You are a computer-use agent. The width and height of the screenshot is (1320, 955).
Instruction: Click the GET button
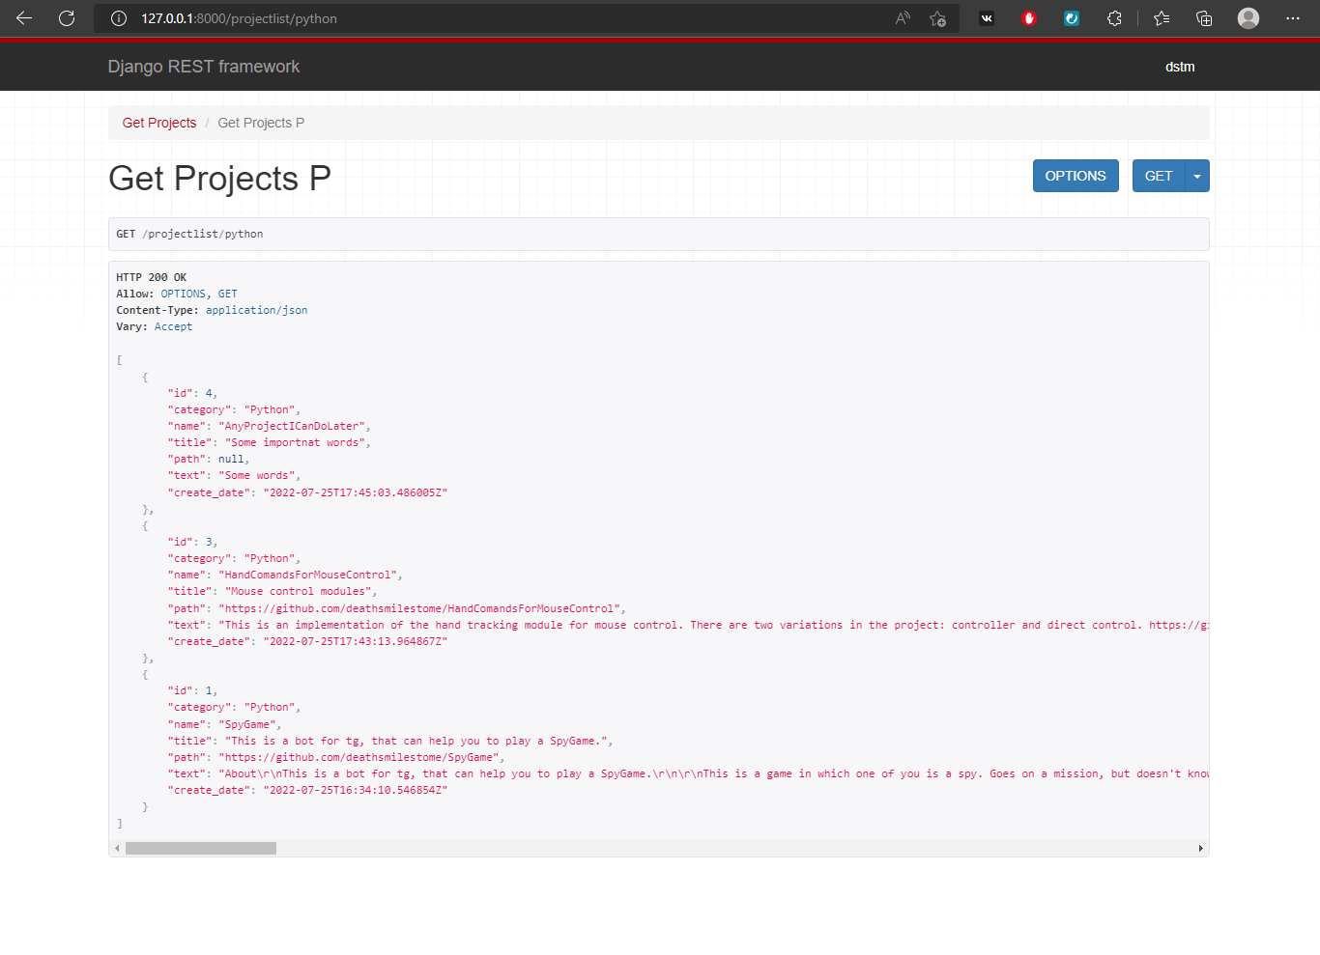[1159, 176]
